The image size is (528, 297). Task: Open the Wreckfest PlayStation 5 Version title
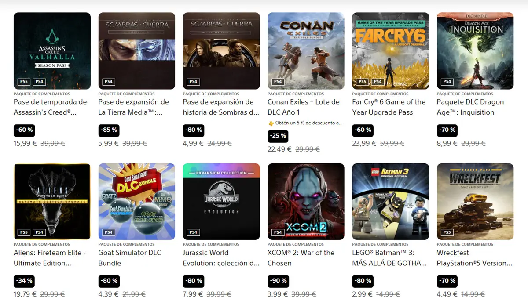(x=474, y=258)
